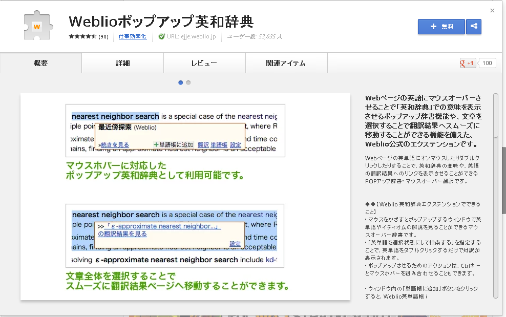Close the extension detail dialog
Image resolution: width=506 pixels, height=317 pixels.
pyautogui.click(x=492, y=10)
